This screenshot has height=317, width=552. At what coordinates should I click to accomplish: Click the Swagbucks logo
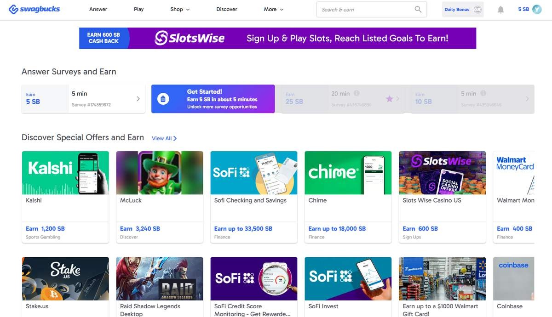34,9
